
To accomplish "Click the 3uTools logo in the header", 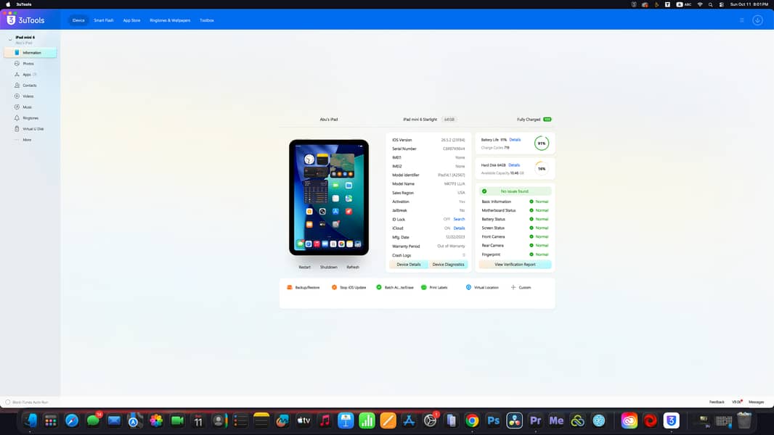I will point(25,20).
